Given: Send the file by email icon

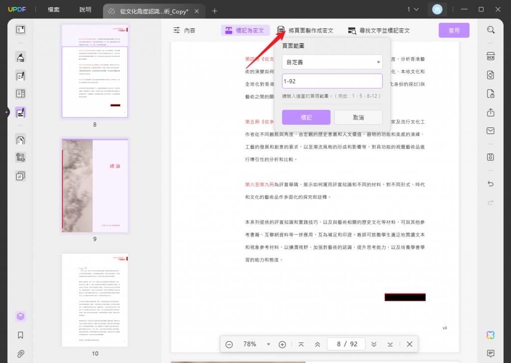Looking at the screenshot, I should tap(491, 131).
